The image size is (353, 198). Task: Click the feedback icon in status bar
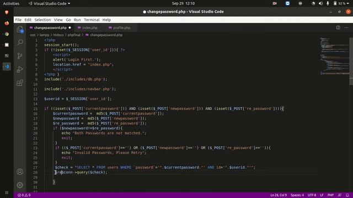pyautogui.click(x=340, y=195)
